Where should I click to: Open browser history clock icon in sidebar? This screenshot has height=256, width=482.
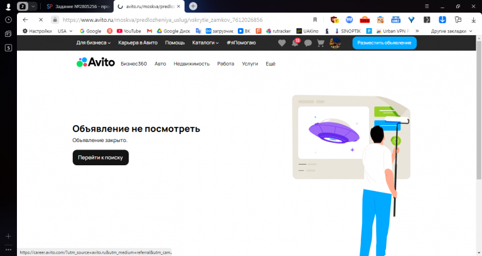pos(8,19)
